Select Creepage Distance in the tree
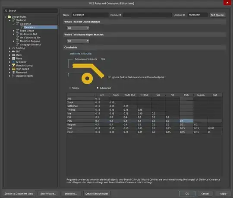Screen dimensions: 233x198 pyautogui.click(x=30, y=45)
